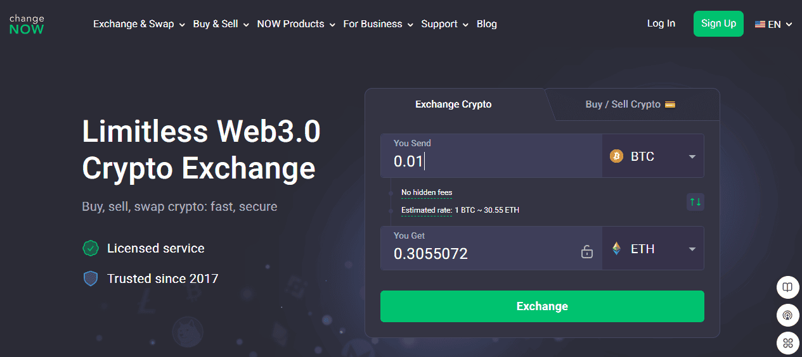Image resolution: width=802 pixels, height=357 pixels.
Task: Open the book guide floating icon
Action: tap(787, 287)
